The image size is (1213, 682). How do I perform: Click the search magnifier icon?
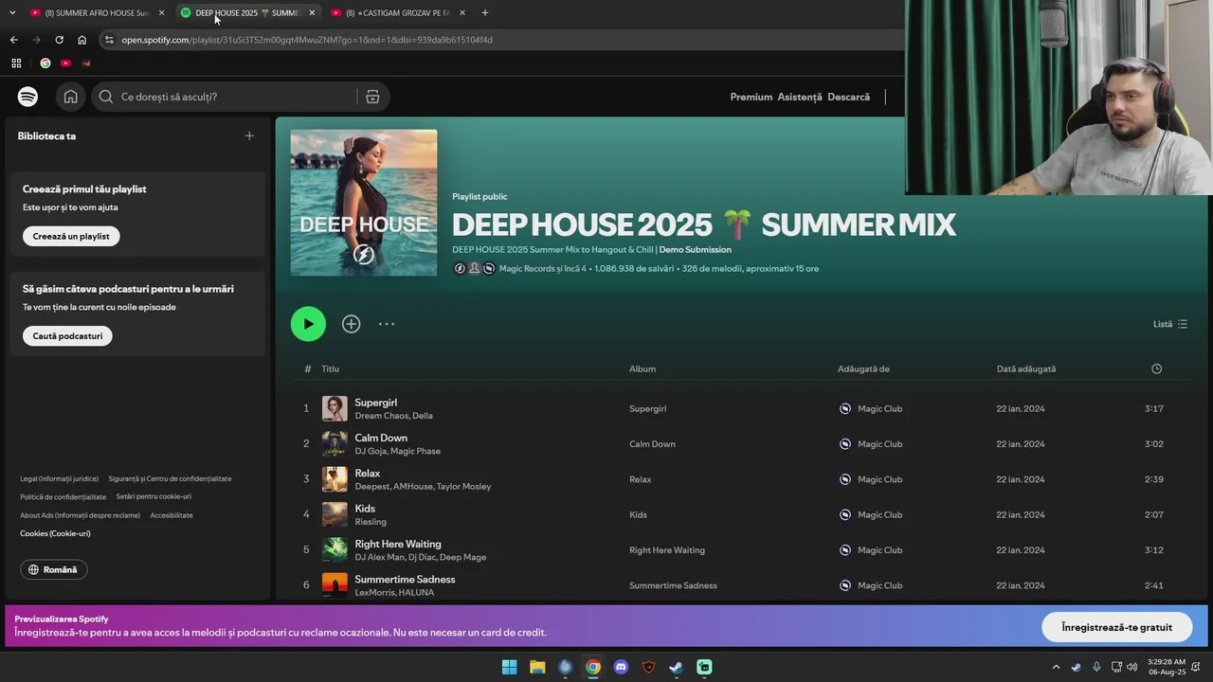[x=105, y=97]
